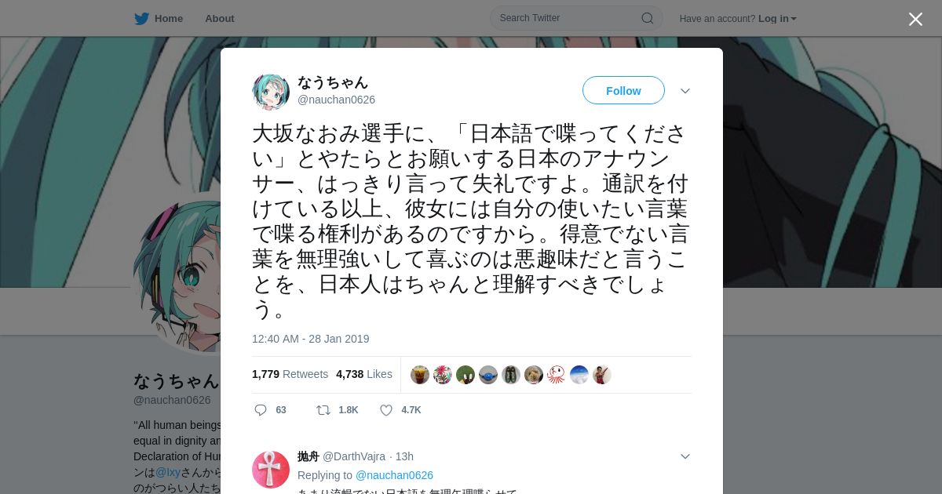Open the Log in dropdown

pyautogui.click(x=777, y=19)
